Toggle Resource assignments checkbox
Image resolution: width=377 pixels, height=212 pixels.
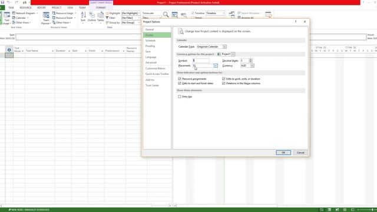pos(180,79)
